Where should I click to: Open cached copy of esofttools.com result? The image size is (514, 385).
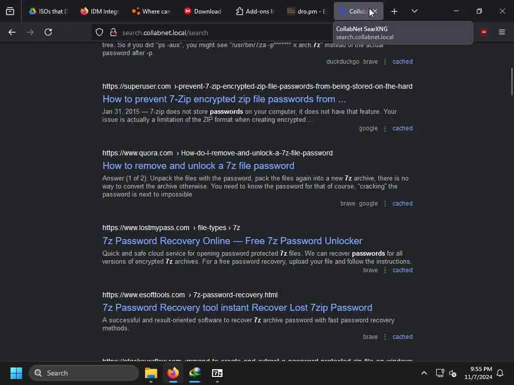click(x=403, y=337)
